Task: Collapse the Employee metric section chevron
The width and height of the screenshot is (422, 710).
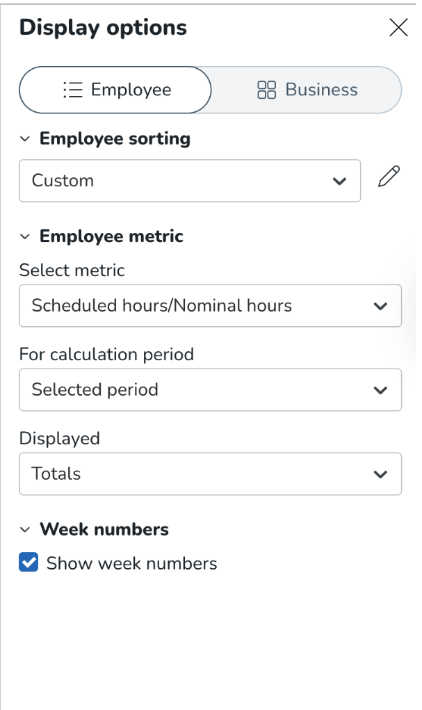Action: tap(25, 236)
